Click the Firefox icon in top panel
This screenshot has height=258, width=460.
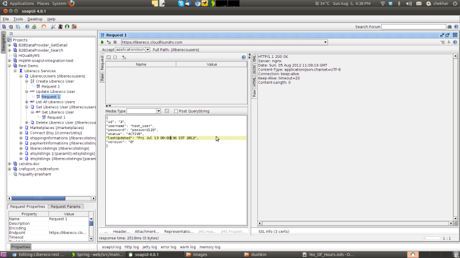click(72, 3)
